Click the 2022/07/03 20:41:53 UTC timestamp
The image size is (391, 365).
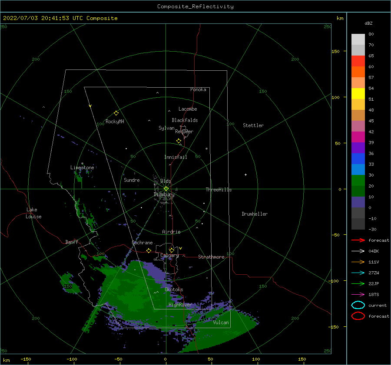click(x=60, y=18)
